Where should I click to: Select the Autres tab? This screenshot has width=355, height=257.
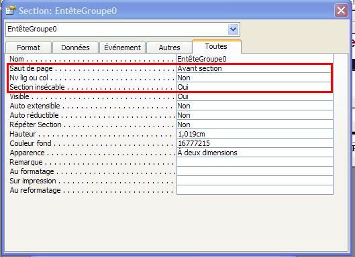[169, 48]
